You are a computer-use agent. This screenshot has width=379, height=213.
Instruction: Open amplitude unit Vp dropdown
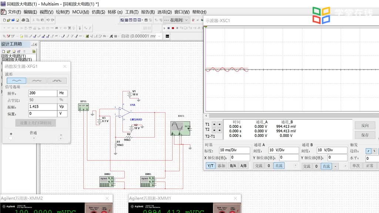pos(62,107)
